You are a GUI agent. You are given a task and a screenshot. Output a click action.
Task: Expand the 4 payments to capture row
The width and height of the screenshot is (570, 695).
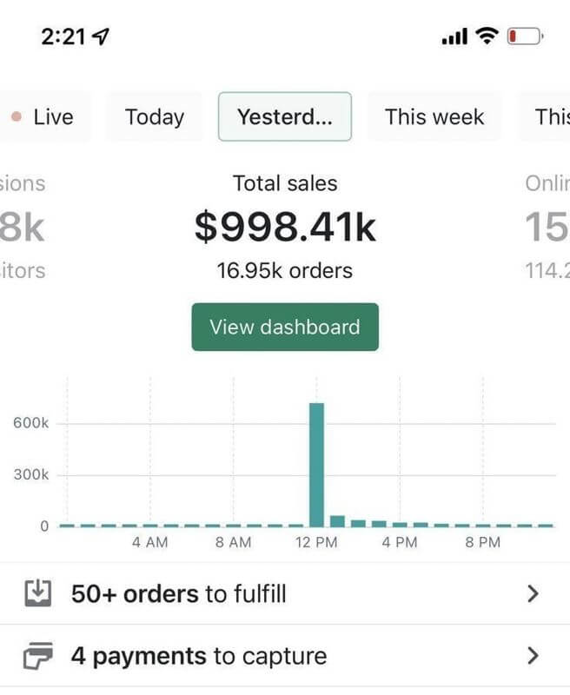(284, 656)
